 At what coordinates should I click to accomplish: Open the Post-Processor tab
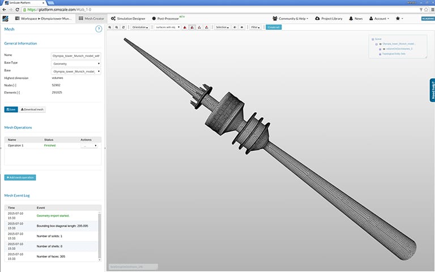point(169,19)
